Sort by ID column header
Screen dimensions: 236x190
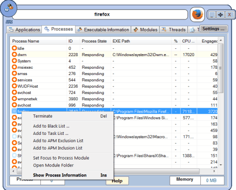pyautogui.click(x=73, y=41)
